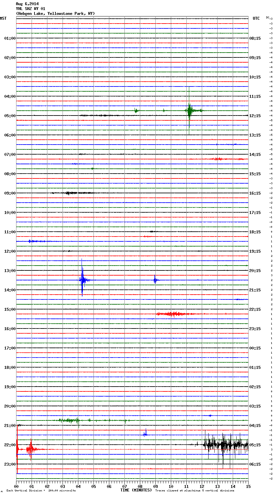Click the 22:00 MST hour label

click(10, 445)
